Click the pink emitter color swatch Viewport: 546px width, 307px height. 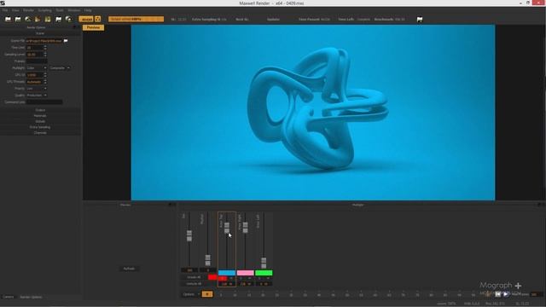[246, 273]
